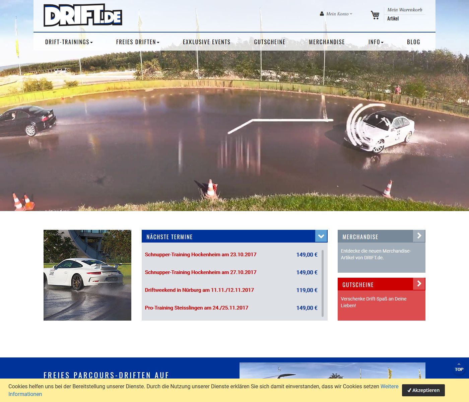Click the termine list scrollbar
This screenshot has width=469, height=402.
[x=323, y=283]
